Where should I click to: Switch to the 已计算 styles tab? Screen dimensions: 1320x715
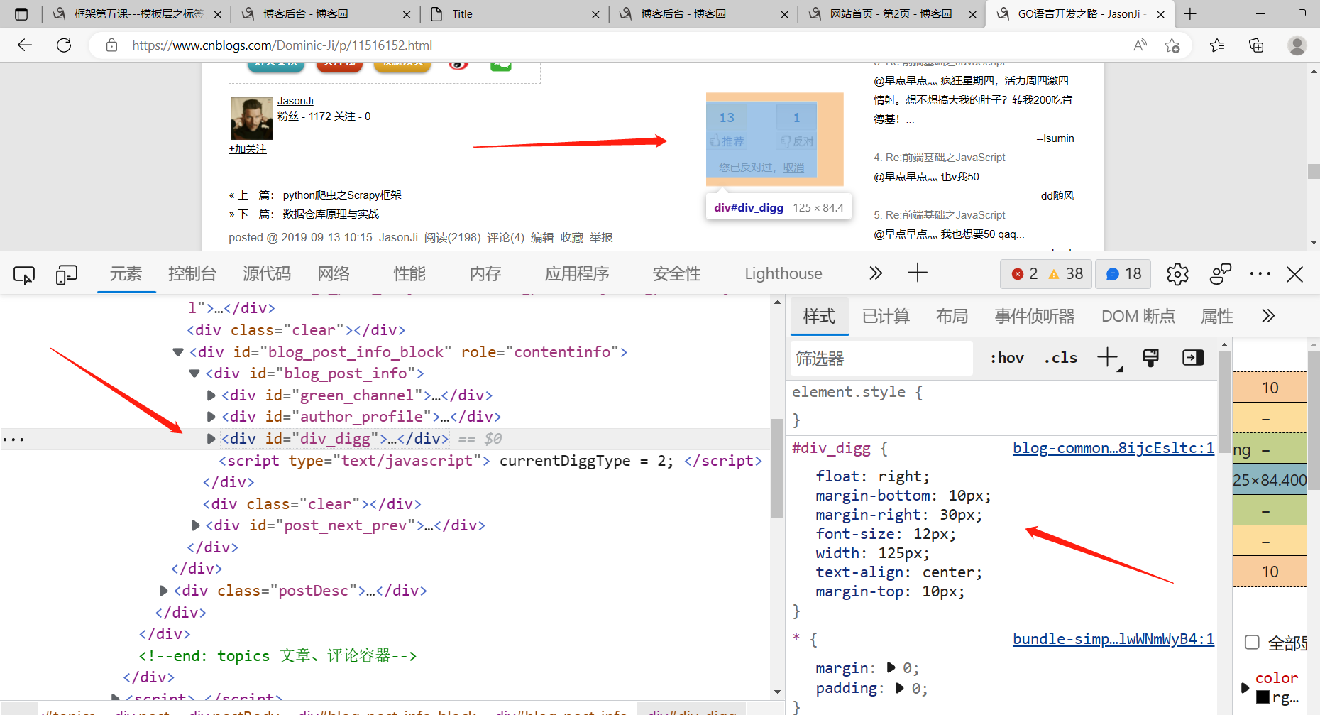click(x=886, y=317)
